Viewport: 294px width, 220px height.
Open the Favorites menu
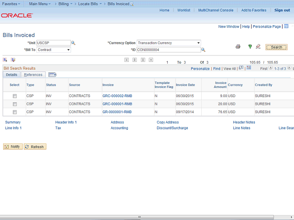pyautogui.click(x=11, y=4)
